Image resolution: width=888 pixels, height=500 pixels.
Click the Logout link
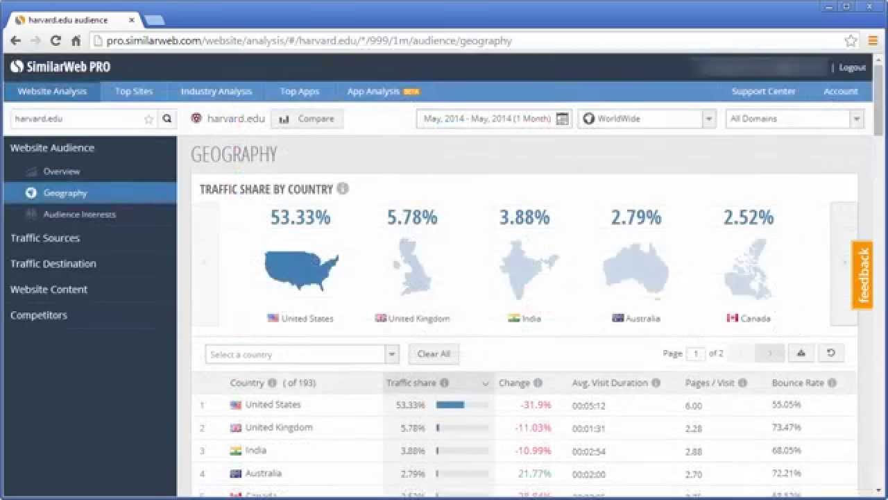852,67
